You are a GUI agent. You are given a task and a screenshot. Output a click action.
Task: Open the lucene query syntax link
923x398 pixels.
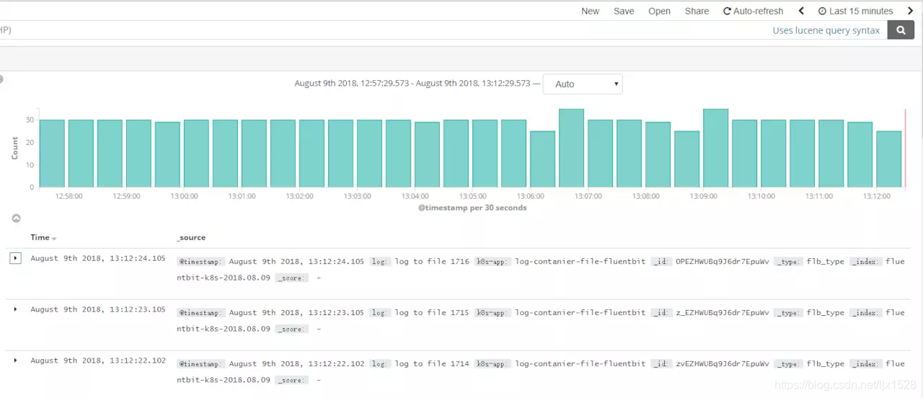826,30
